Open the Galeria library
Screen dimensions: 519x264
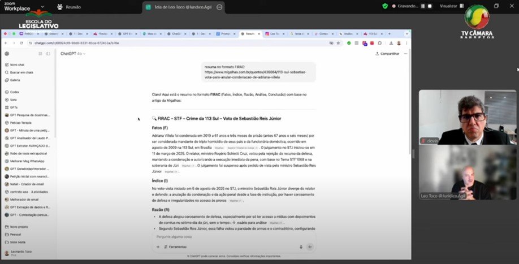(15, 80)
